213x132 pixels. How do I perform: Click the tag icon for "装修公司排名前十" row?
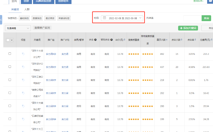(x=23, y=93)
